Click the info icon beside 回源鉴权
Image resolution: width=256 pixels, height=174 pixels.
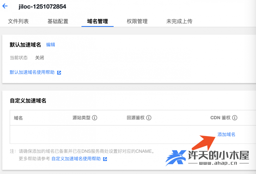(x=149, y=118)
